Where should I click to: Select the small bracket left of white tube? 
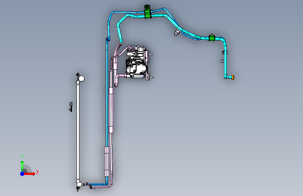pos(71,107)
